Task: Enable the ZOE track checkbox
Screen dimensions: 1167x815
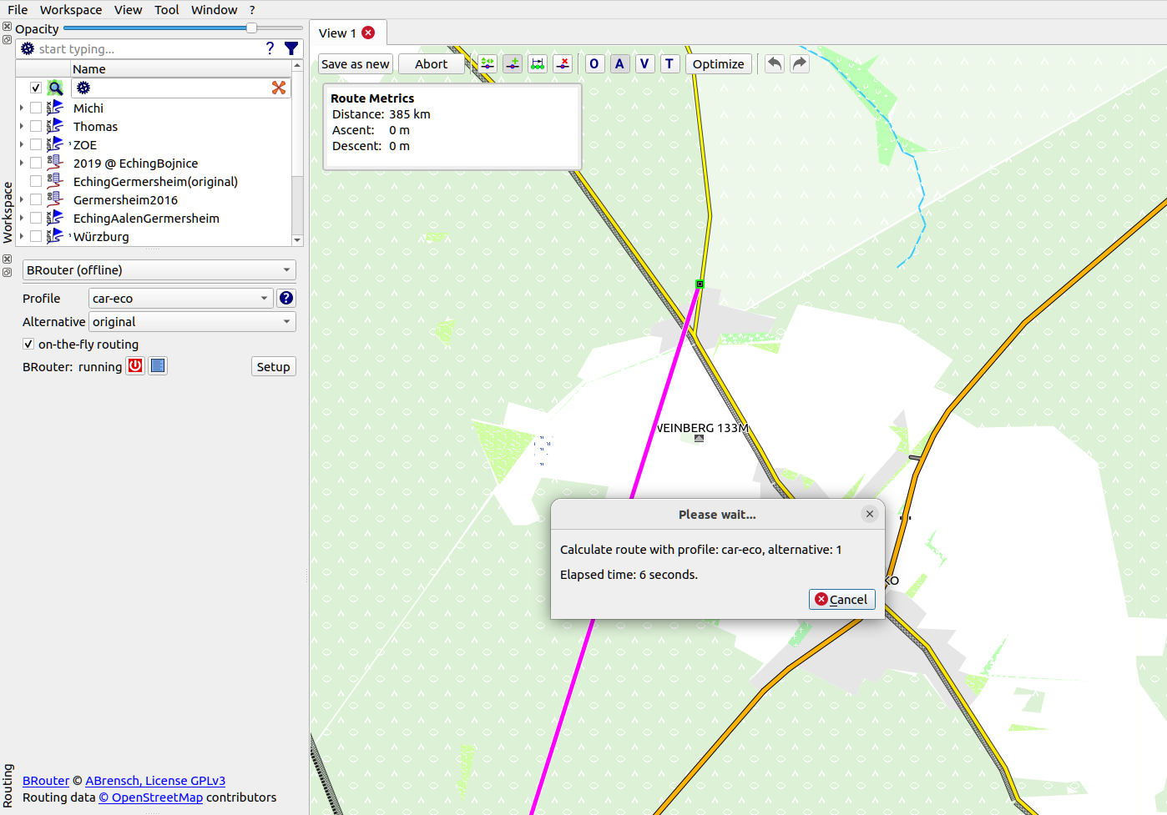Action: pyautogui.click(x=35, y=144)
